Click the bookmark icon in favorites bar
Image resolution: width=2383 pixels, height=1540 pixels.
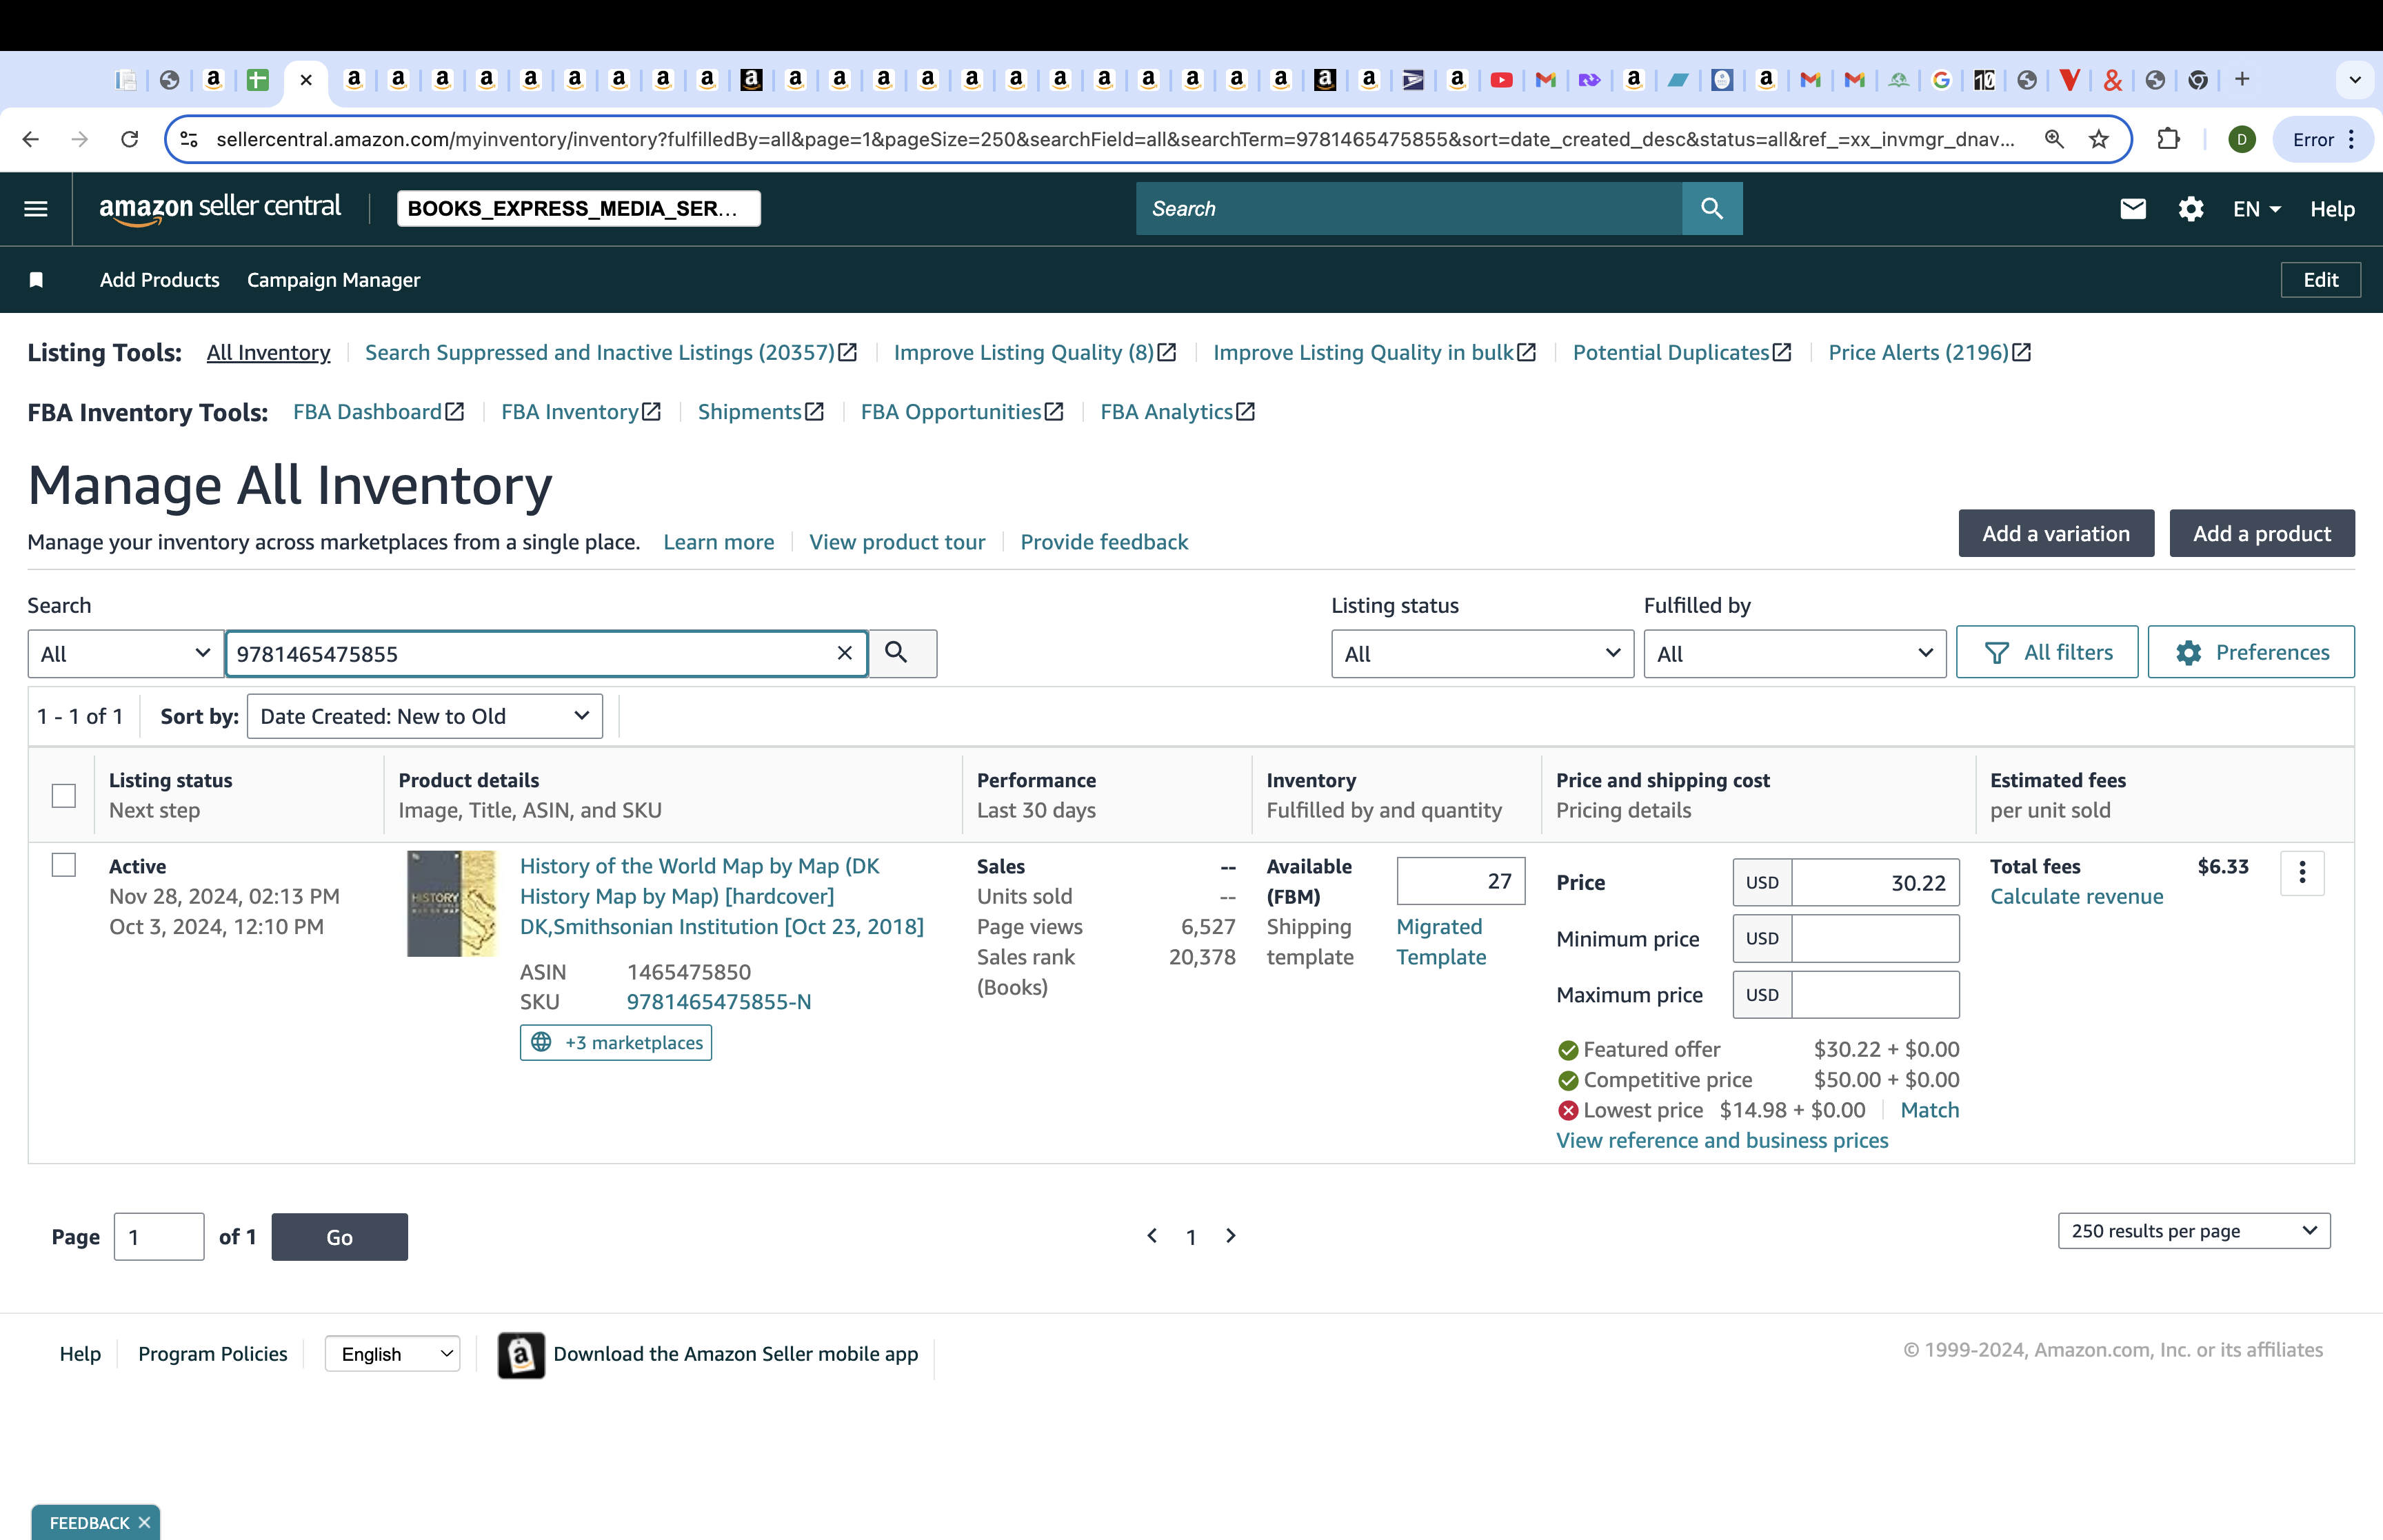36,280
